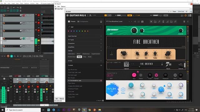This screenshot has height=112, width=200.
Task: Click the Remove button in FX window
Action: [x=62, y=99]
